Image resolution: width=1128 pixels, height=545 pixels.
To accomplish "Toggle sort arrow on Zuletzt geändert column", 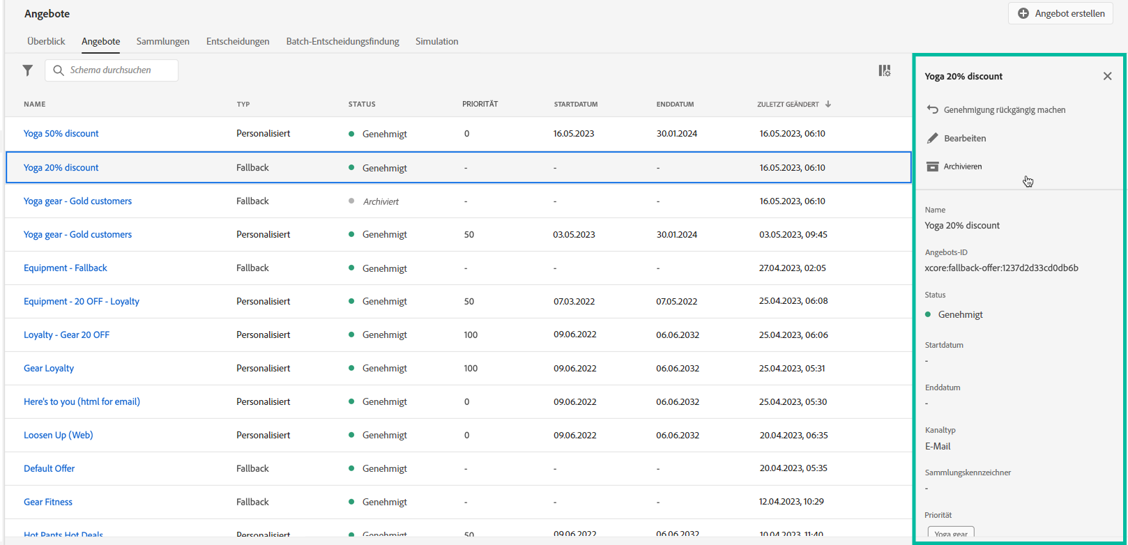I will 828,104.
